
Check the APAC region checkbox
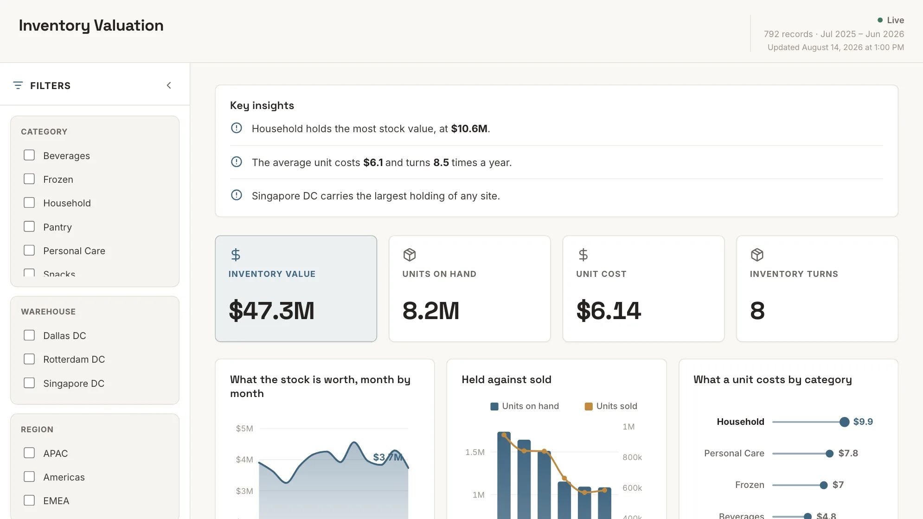pos(29,453)
